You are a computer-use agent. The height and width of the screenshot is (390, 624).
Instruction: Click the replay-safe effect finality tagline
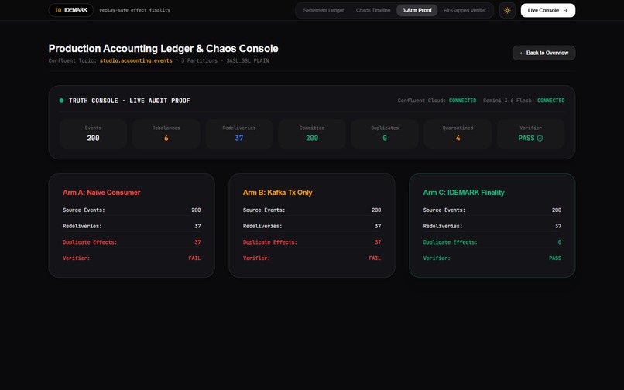(135, 10)
